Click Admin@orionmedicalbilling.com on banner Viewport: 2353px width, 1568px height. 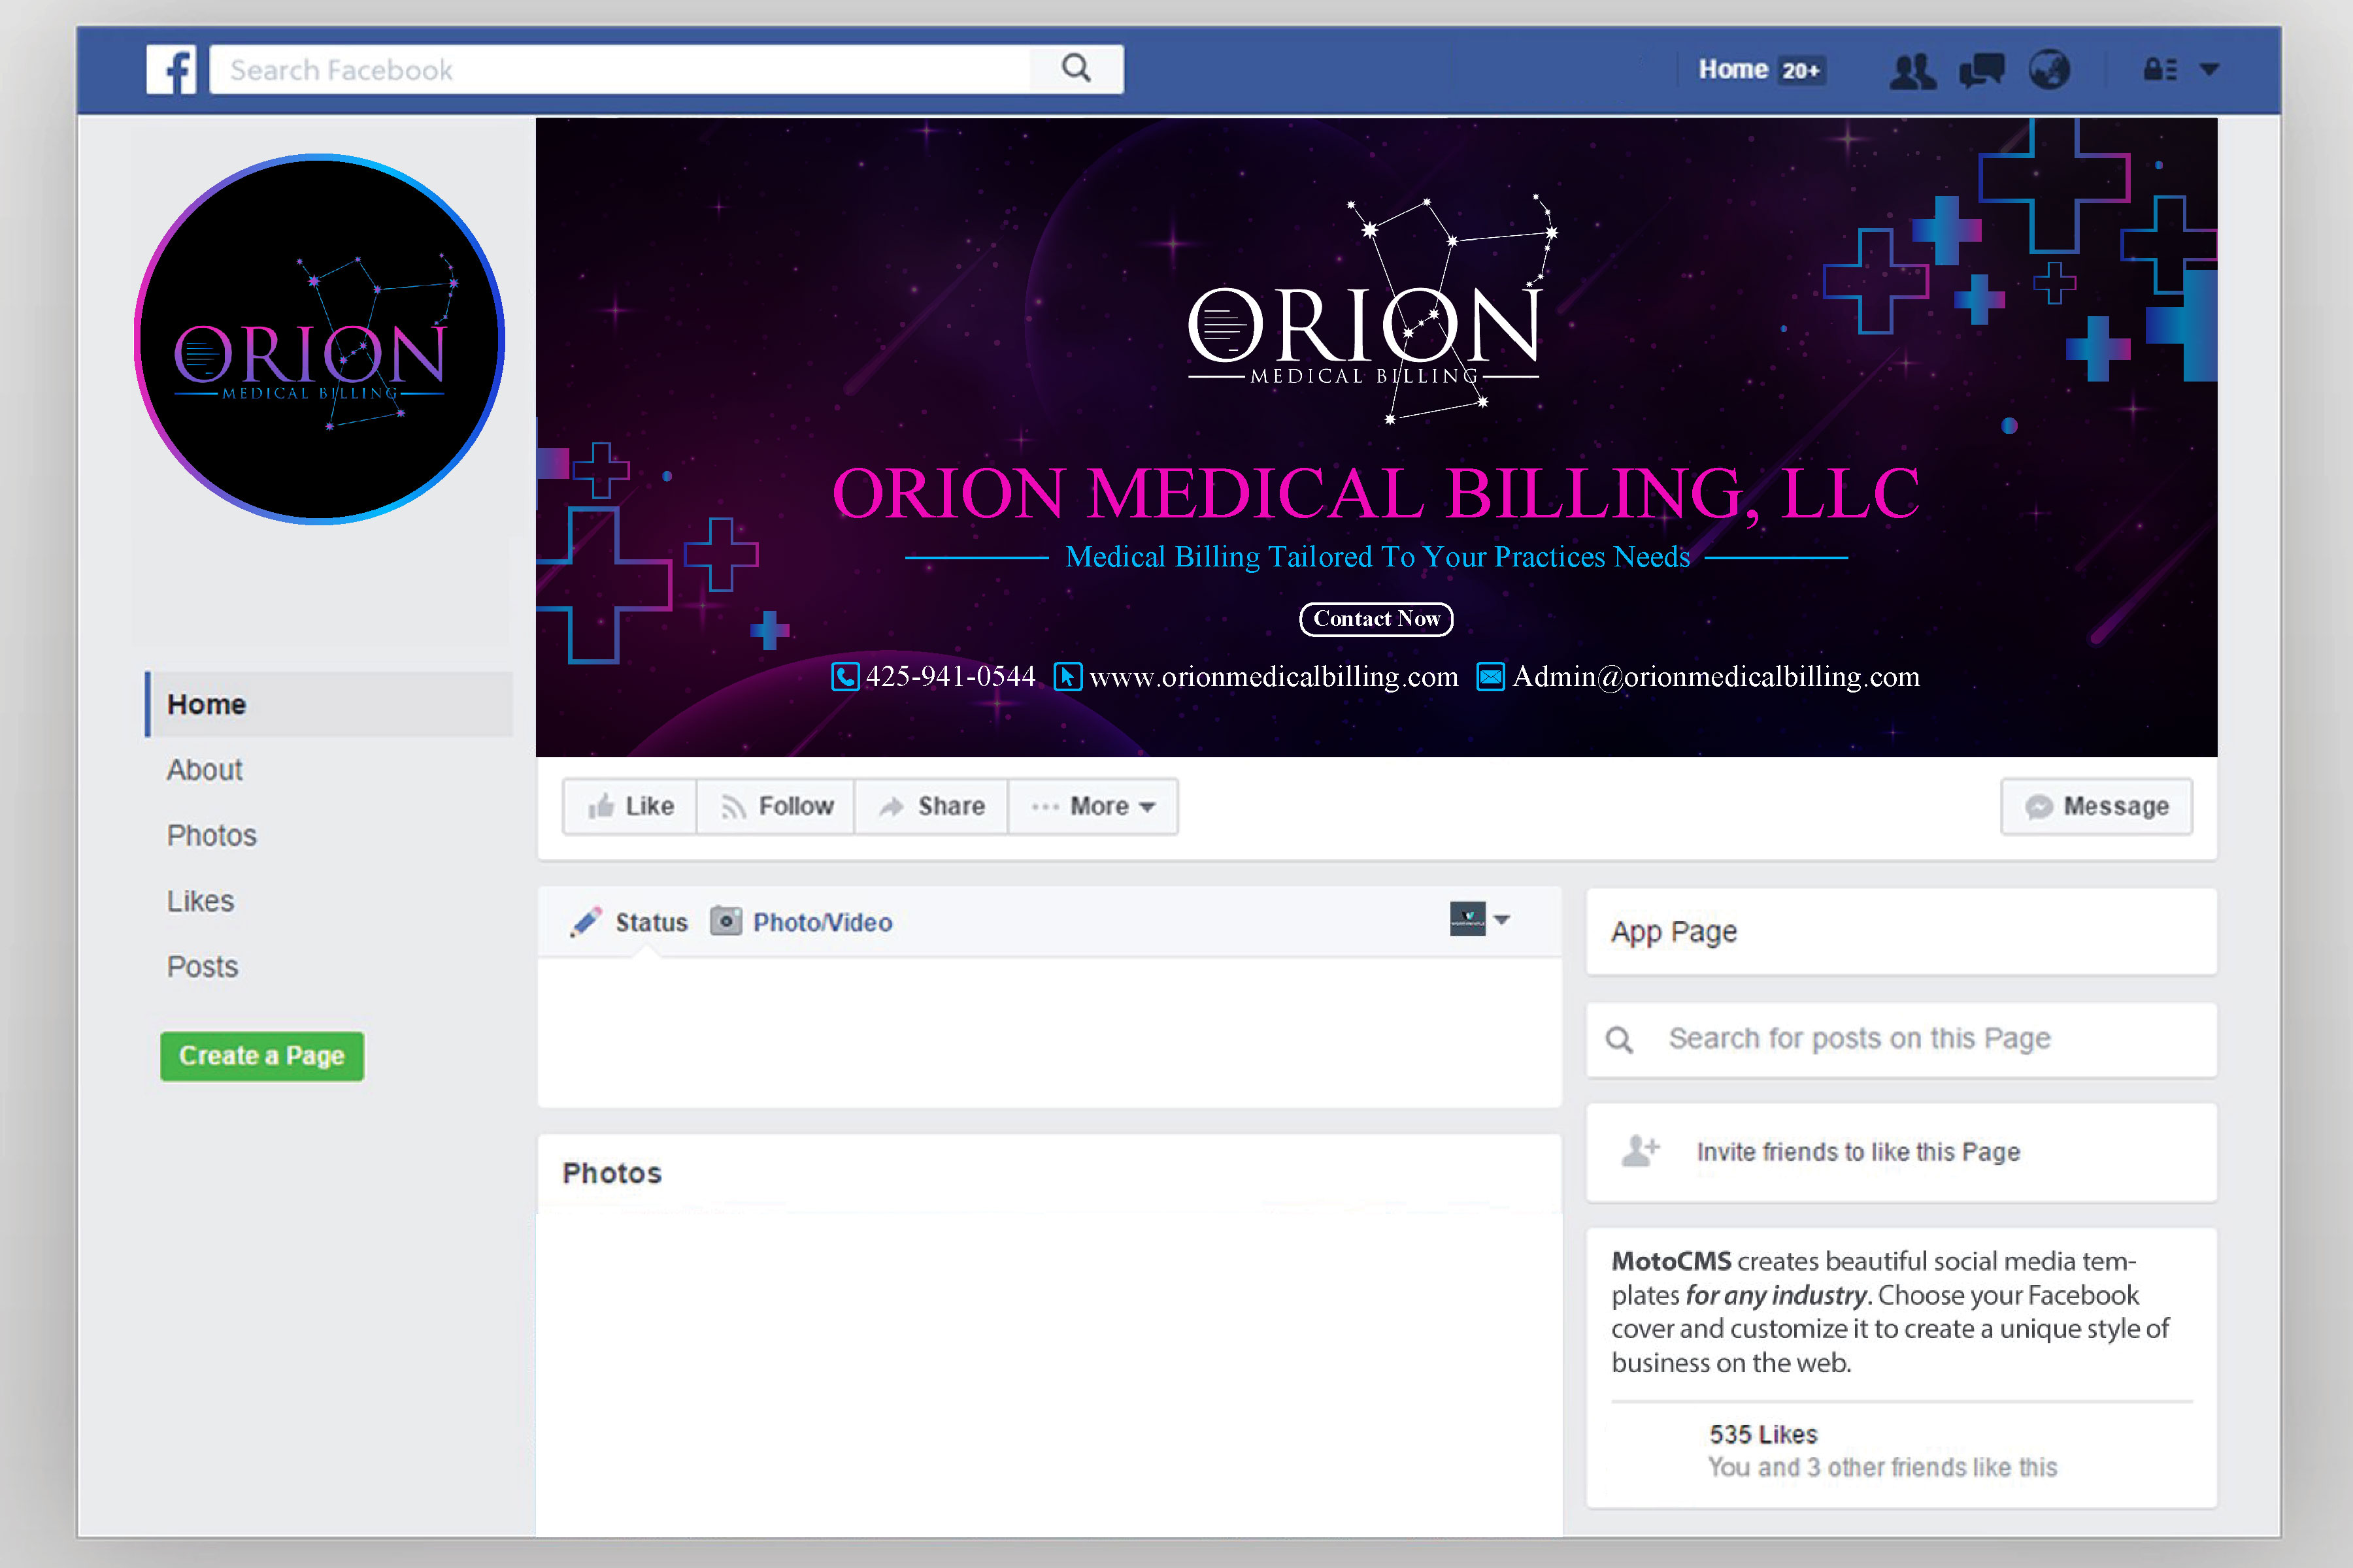tap(1717, 677)
